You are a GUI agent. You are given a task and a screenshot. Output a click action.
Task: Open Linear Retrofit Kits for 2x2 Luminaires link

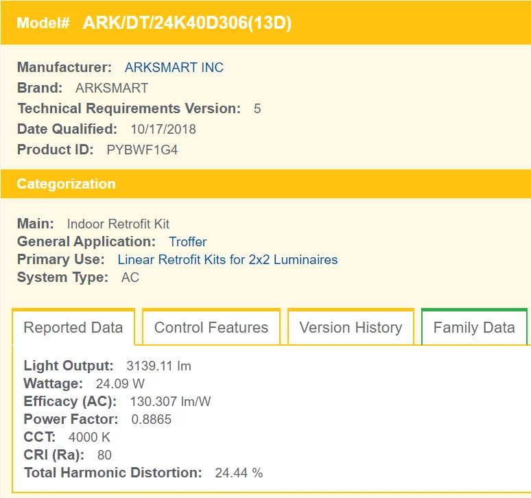[x=228, y=259]
